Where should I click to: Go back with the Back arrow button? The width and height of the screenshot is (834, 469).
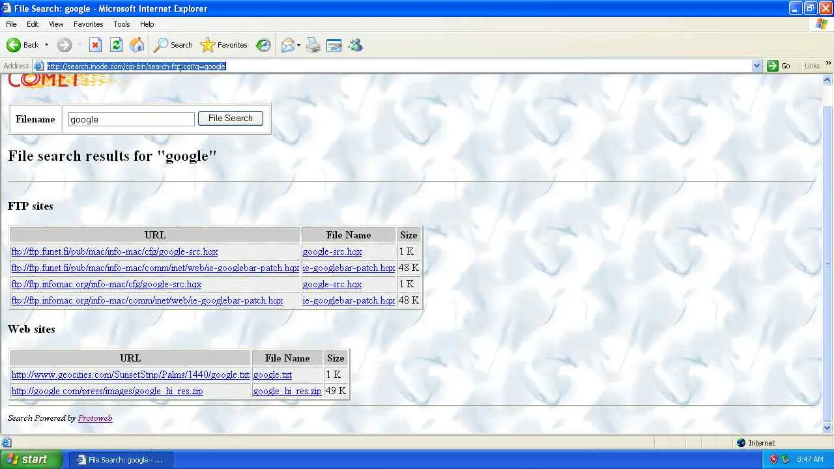(22, 45)
